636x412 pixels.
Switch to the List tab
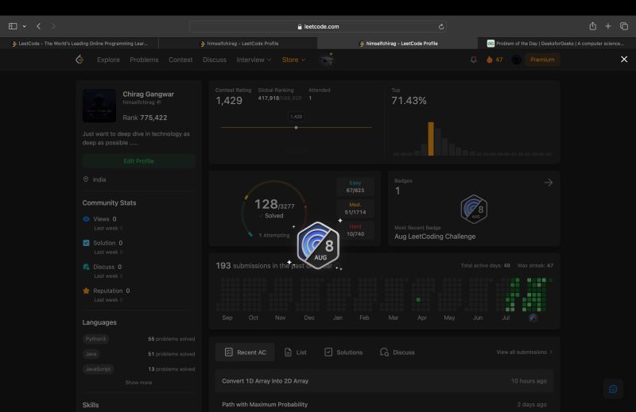(295, 352)
